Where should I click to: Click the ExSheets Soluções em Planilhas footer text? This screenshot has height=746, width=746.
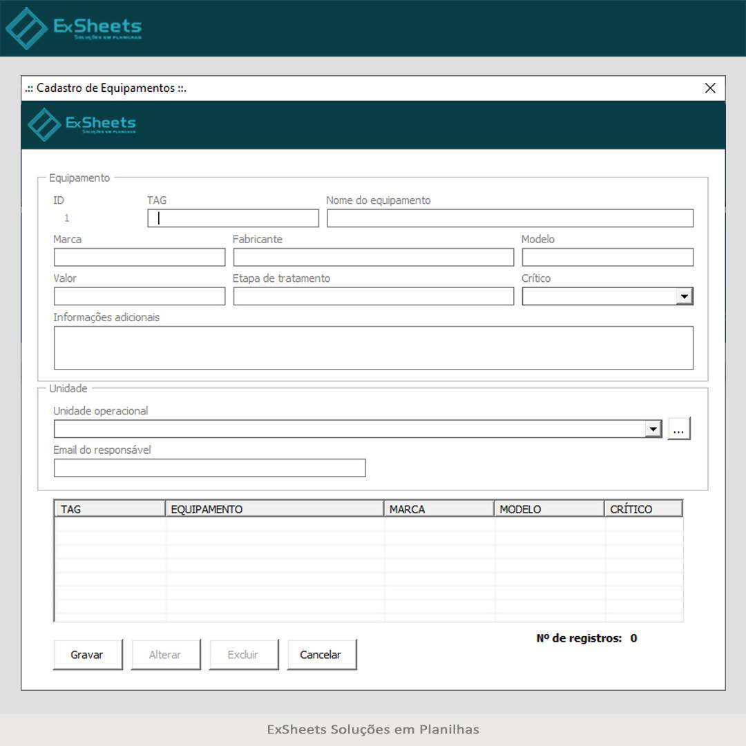point(373,729)
